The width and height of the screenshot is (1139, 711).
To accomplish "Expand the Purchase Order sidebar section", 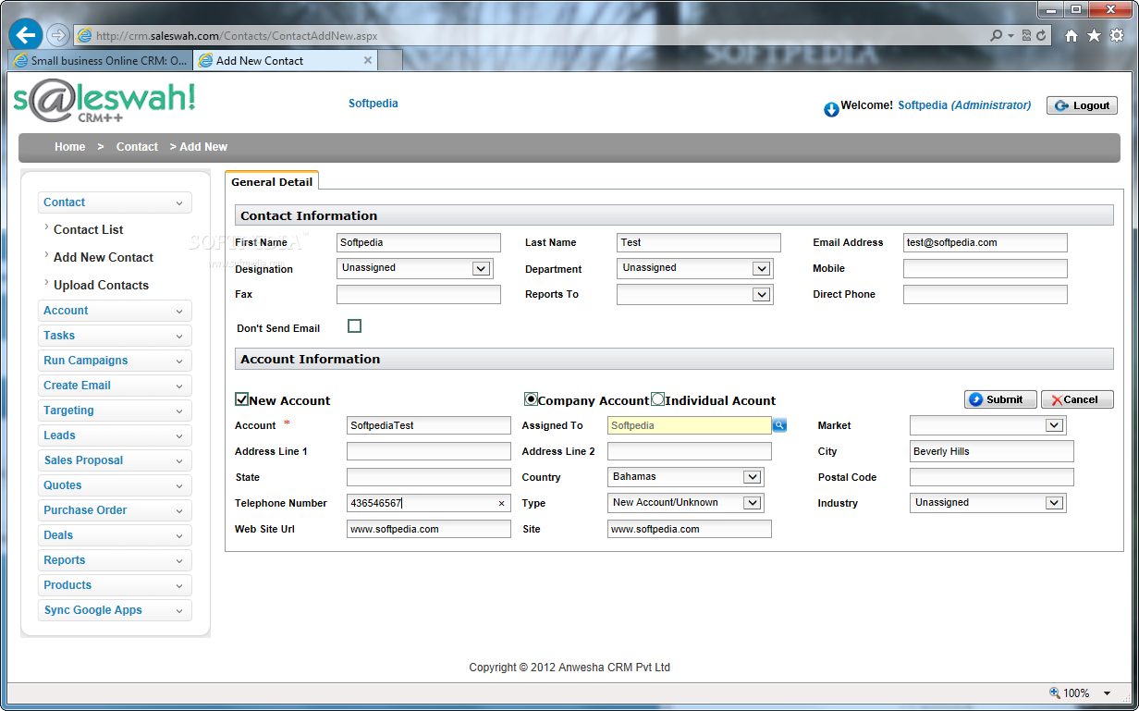I will pyautogui.click(x=115, y=510).
